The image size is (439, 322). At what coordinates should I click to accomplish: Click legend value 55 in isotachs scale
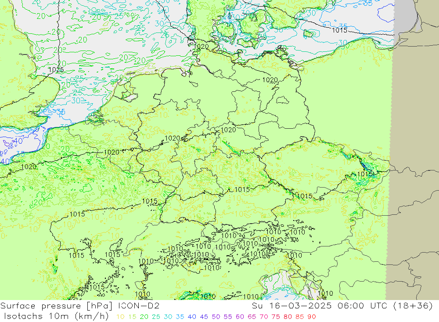tap(228, 317)
